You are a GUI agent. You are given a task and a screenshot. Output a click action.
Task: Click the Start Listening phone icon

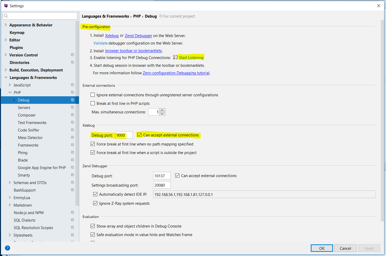pos(175,57)
